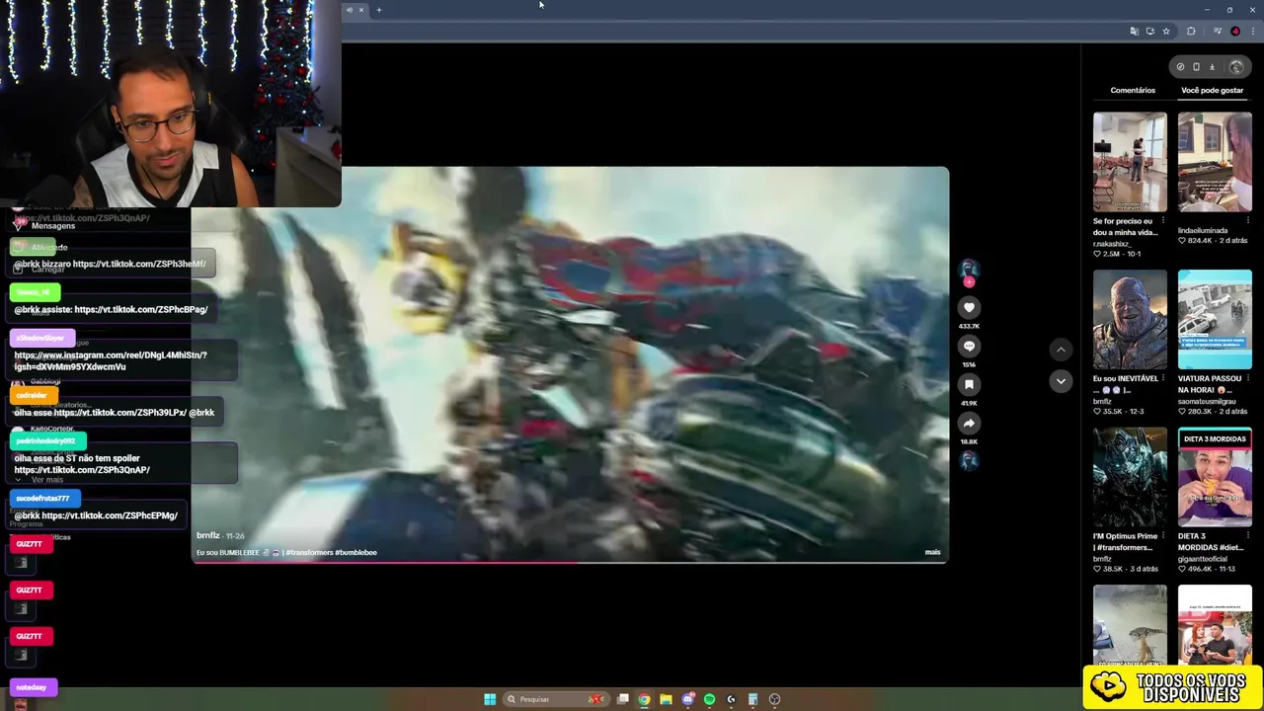Open Spotify from the taskbar

click(709, 699)
